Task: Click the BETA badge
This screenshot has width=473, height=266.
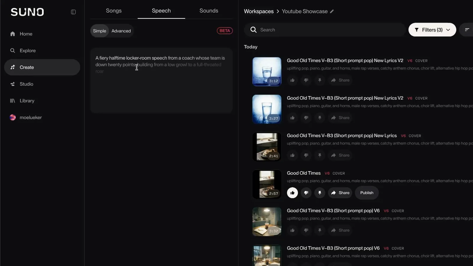Action: coord(225,31)
